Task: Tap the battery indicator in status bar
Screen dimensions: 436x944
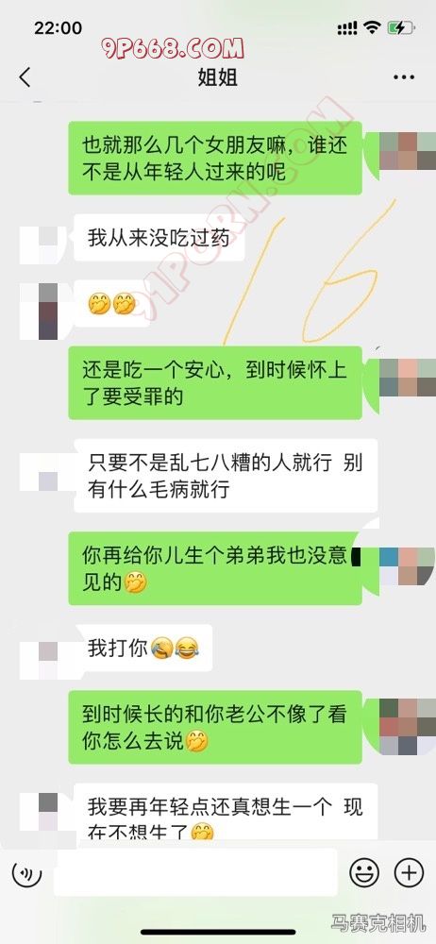Action: (400, 27)
